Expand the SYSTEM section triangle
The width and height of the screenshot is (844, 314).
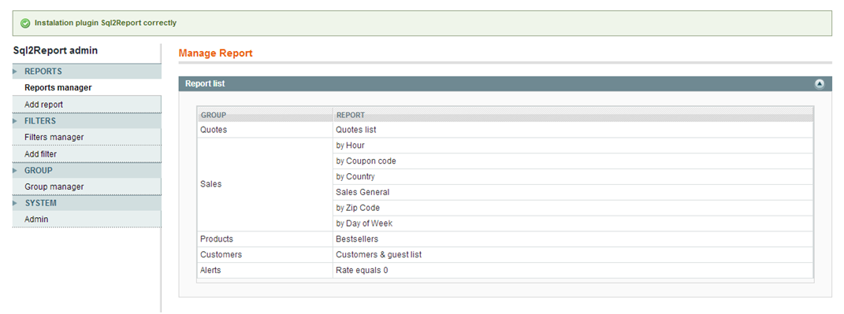(15, 204)
